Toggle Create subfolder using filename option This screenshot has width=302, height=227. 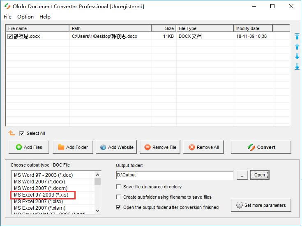tap(119, 197)
